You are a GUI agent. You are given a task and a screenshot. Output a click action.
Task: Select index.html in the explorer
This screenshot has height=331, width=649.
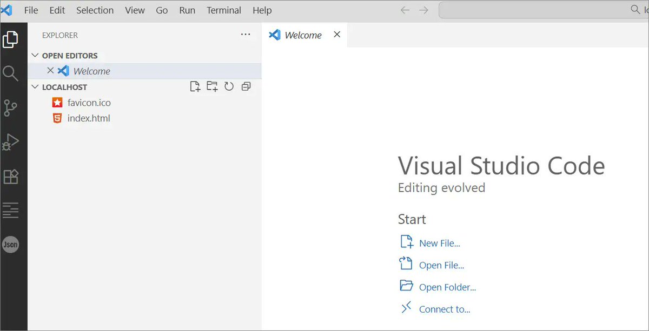(x=89, y=118)
